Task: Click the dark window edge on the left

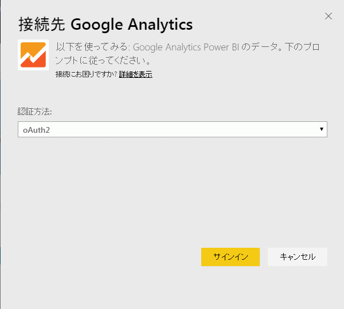Action: point(1,154)
